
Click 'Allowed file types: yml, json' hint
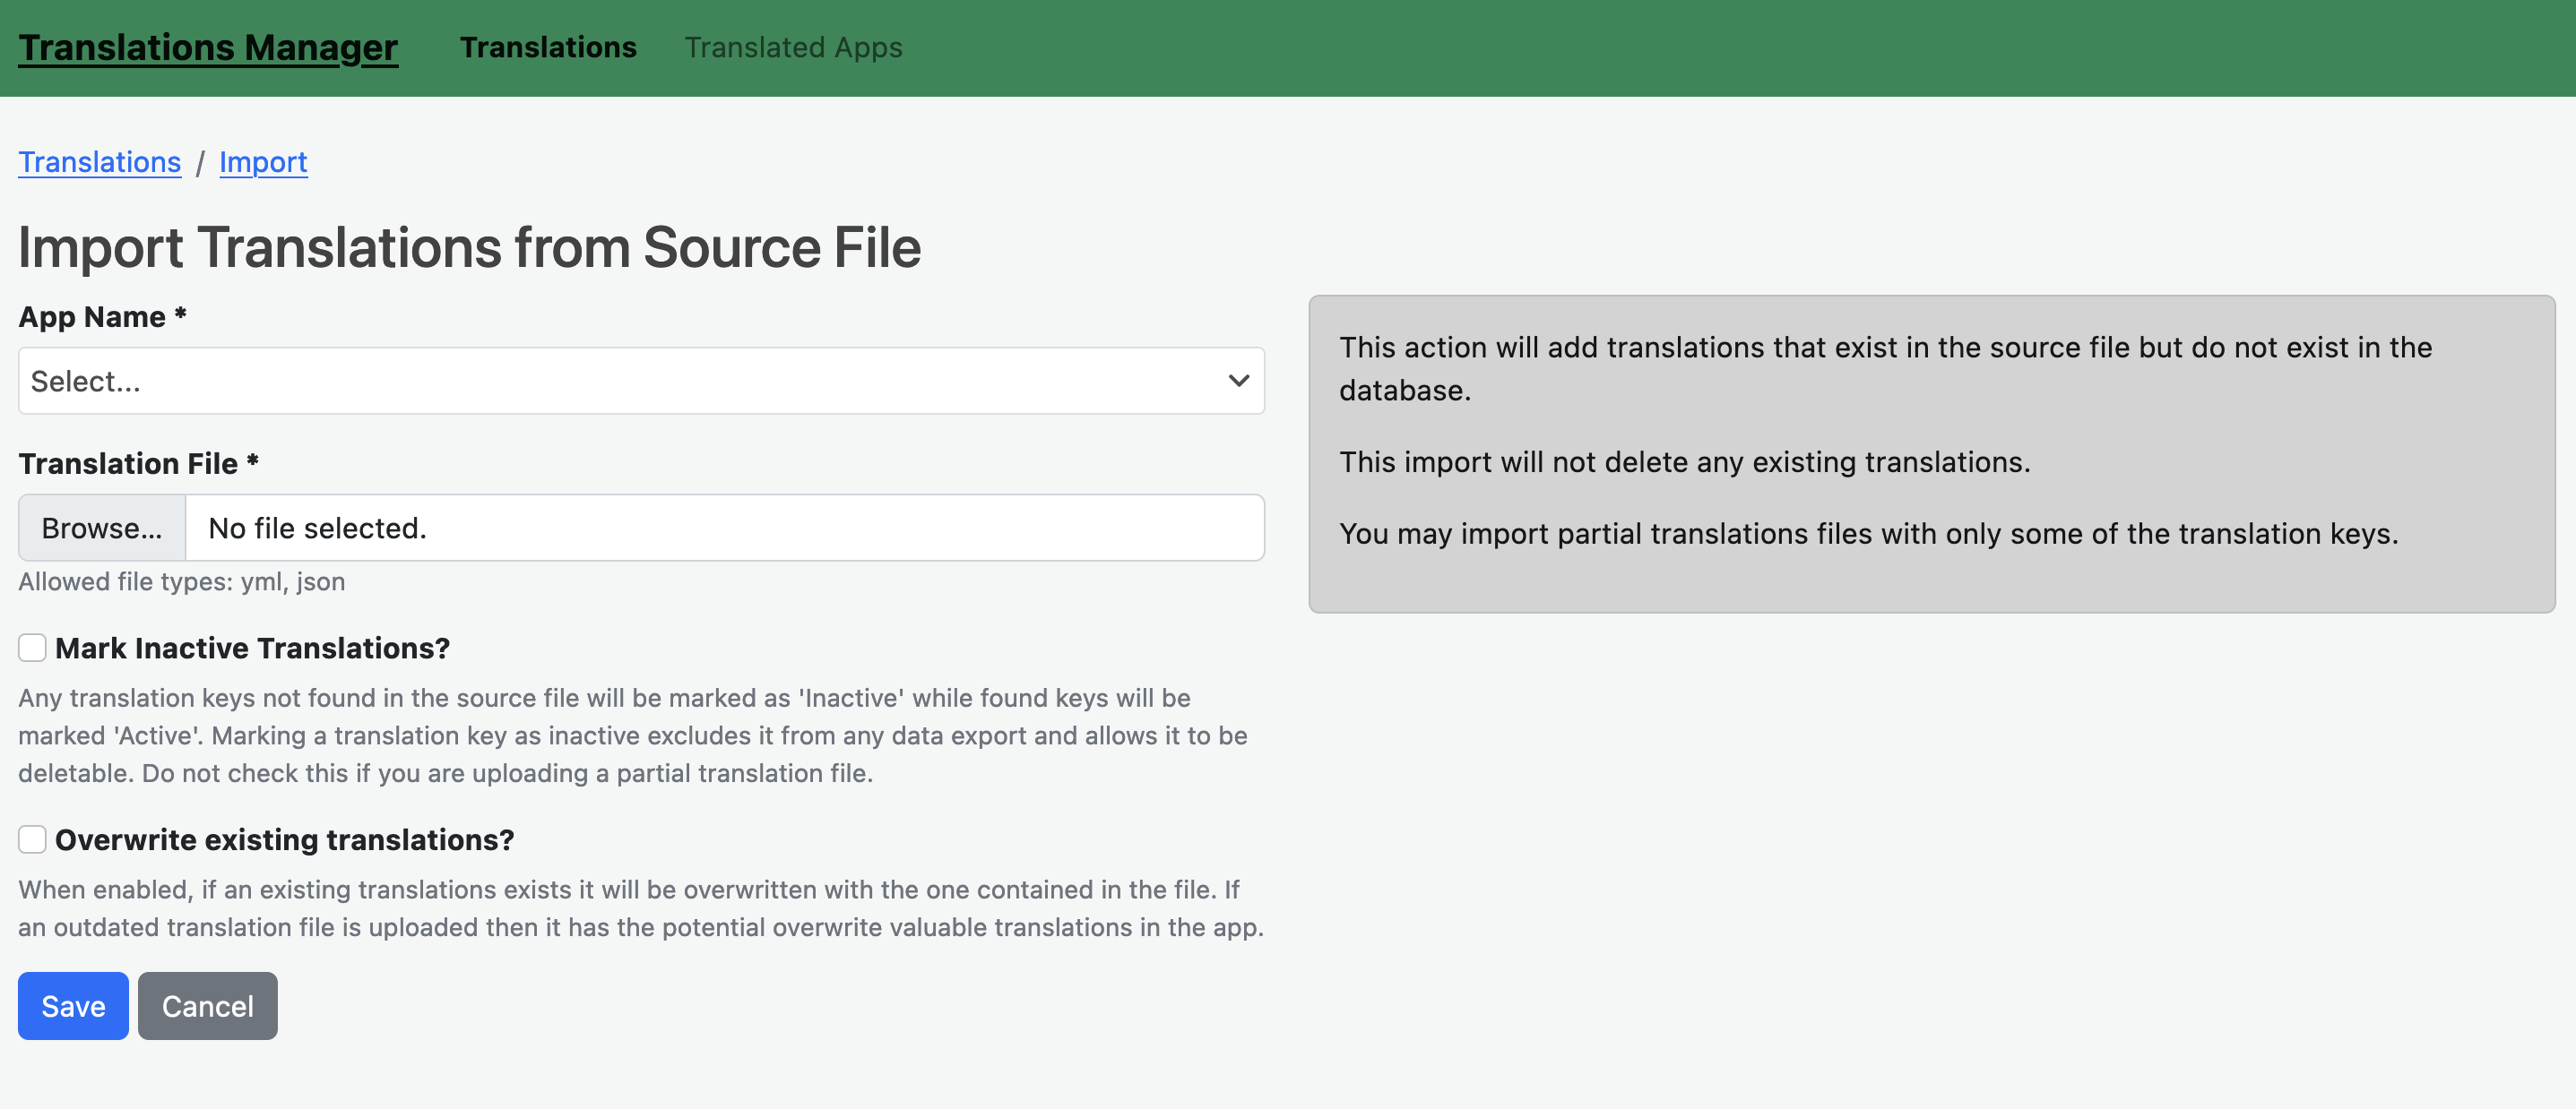(x=181, y=581)
